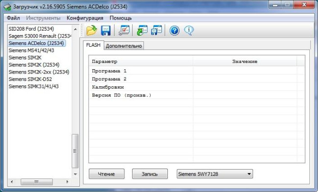This screenshot has width=318, height=192.
Task: Open the Файл menu
Action: click(13, 18)
